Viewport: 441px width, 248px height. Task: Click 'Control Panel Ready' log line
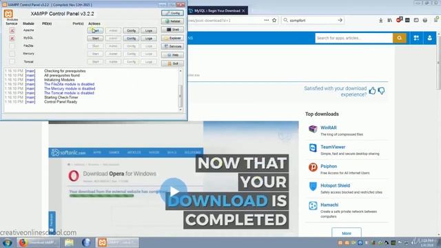tap(61, 102)
